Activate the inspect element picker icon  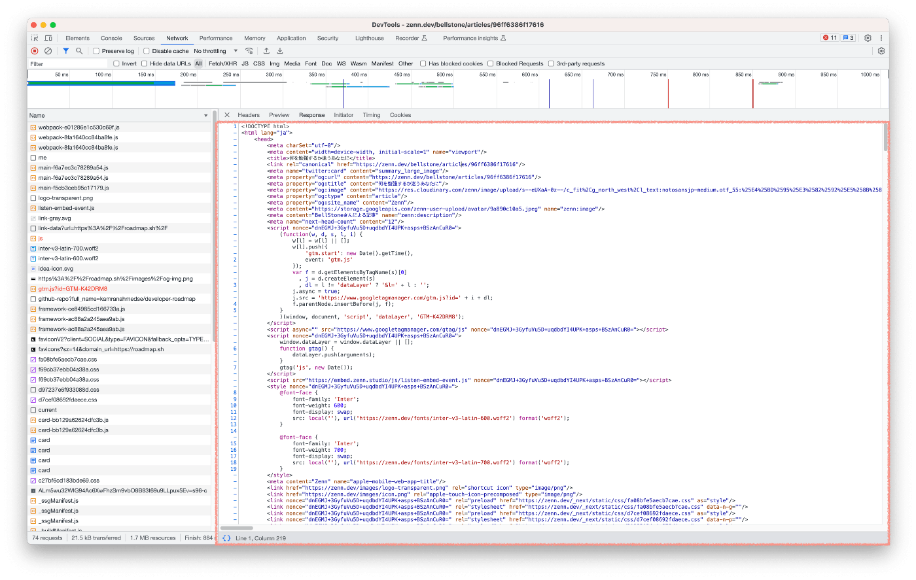[35, 38]
